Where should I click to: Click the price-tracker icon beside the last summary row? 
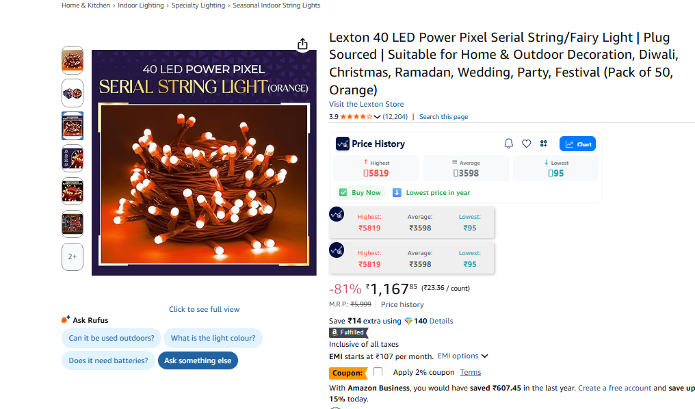(x=337, y=250)
